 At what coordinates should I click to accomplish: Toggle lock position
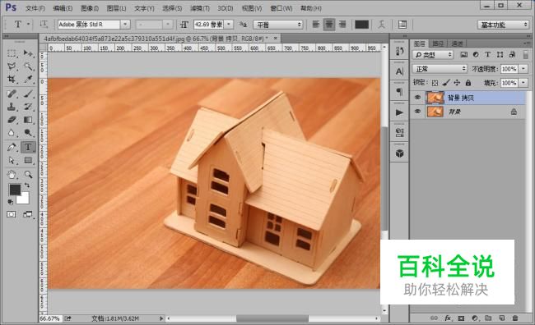tap(457, 83)
